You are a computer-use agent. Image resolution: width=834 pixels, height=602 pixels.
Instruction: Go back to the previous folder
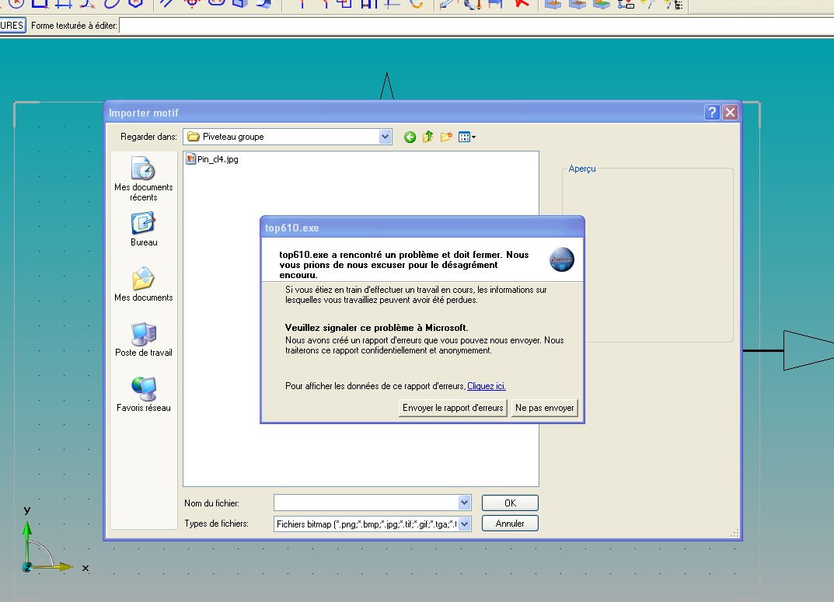(410, 137)
